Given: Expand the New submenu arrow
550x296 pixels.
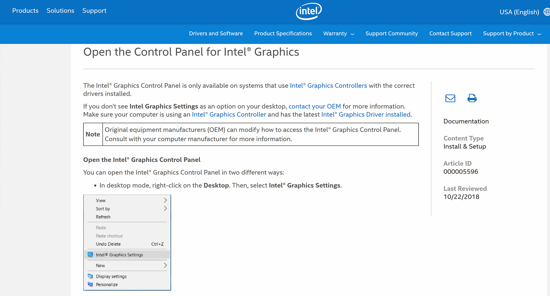Looking at the screenshot, I should 165,265.
